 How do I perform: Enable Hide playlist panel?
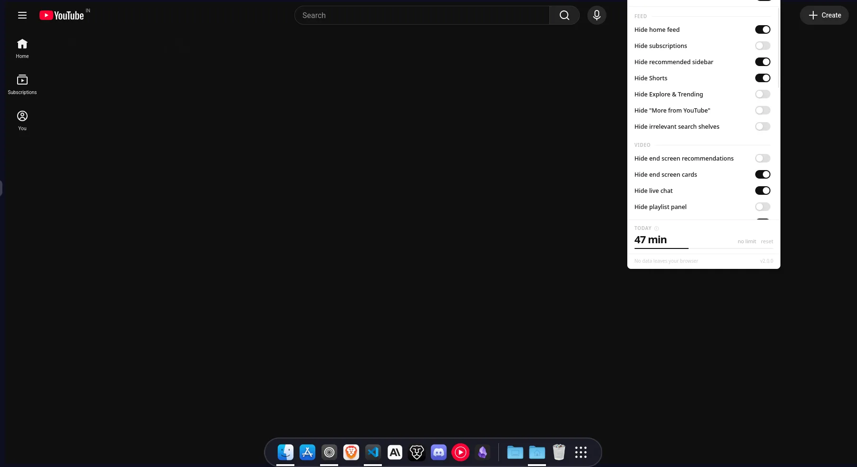[762, 207]
